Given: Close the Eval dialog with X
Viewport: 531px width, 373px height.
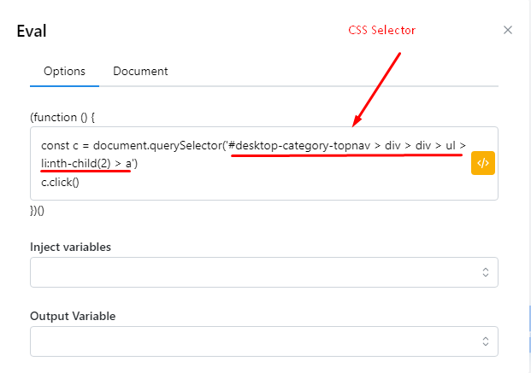Looking at the screenshot, I should point(508,30).
